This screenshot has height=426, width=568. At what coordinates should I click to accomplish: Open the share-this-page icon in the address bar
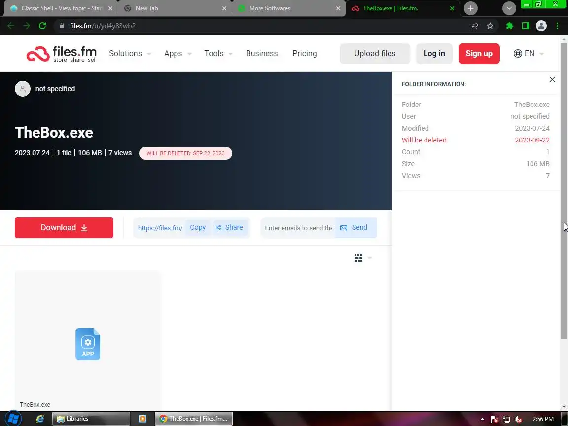474,26
